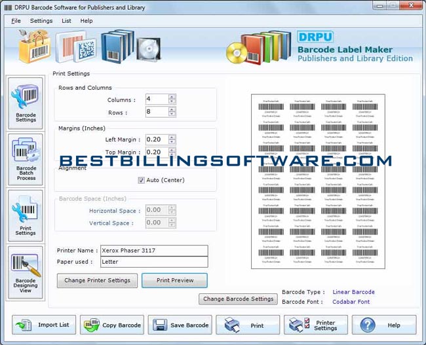Image resolution: width=426 pixels, height=345 pixels.
Task: Click into the Columns value field
Action: click(x=157, y=99)
